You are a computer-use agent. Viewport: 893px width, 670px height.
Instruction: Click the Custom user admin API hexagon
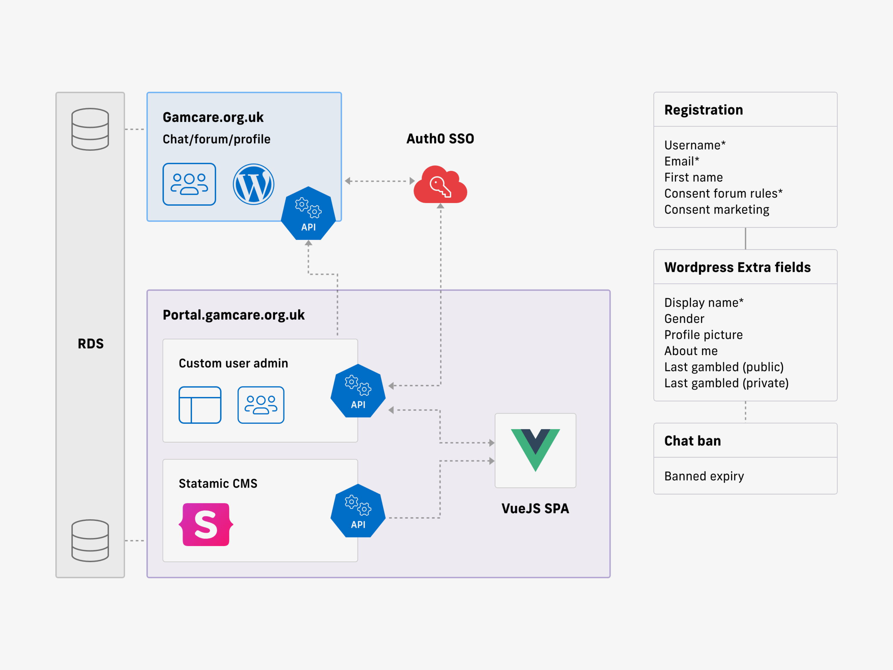click(x=358, y=391)
